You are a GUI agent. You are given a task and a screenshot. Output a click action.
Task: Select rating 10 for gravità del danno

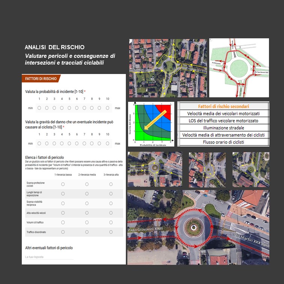coord(107,144)
